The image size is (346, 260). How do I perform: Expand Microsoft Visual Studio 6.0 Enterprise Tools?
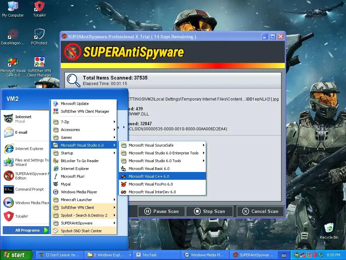163,153
